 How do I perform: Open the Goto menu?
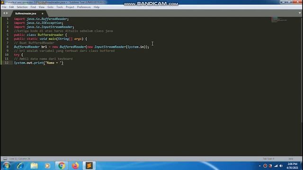click(x=50, y=7)
